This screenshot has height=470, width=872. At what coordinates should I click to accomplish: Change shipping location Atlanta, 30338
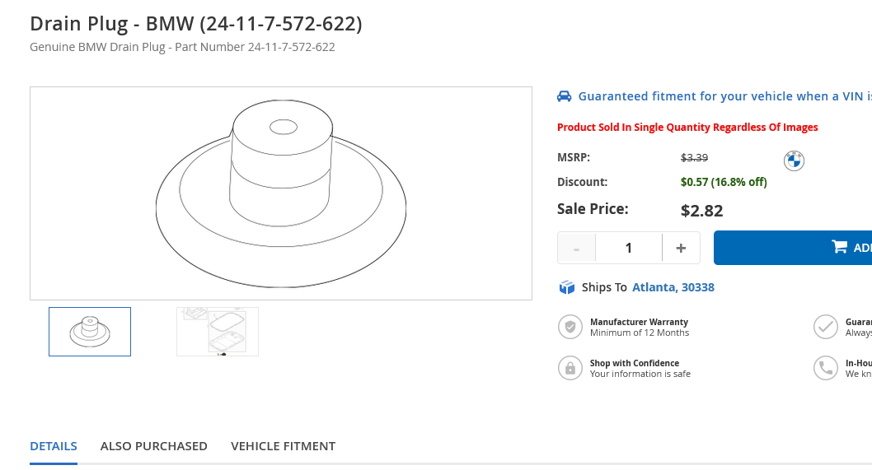click(673, 287)
